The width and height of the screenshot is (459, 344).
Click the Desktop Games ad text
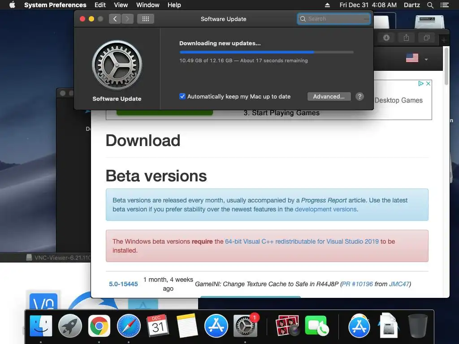tap(398, 100)
